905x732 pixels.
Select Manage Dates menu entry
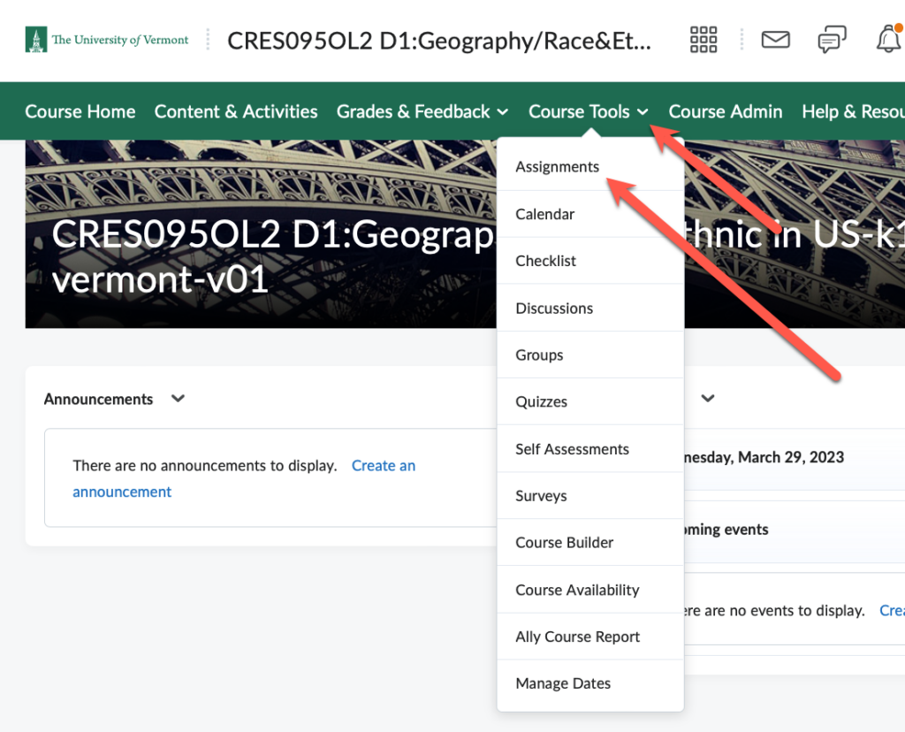pos(563,683)
